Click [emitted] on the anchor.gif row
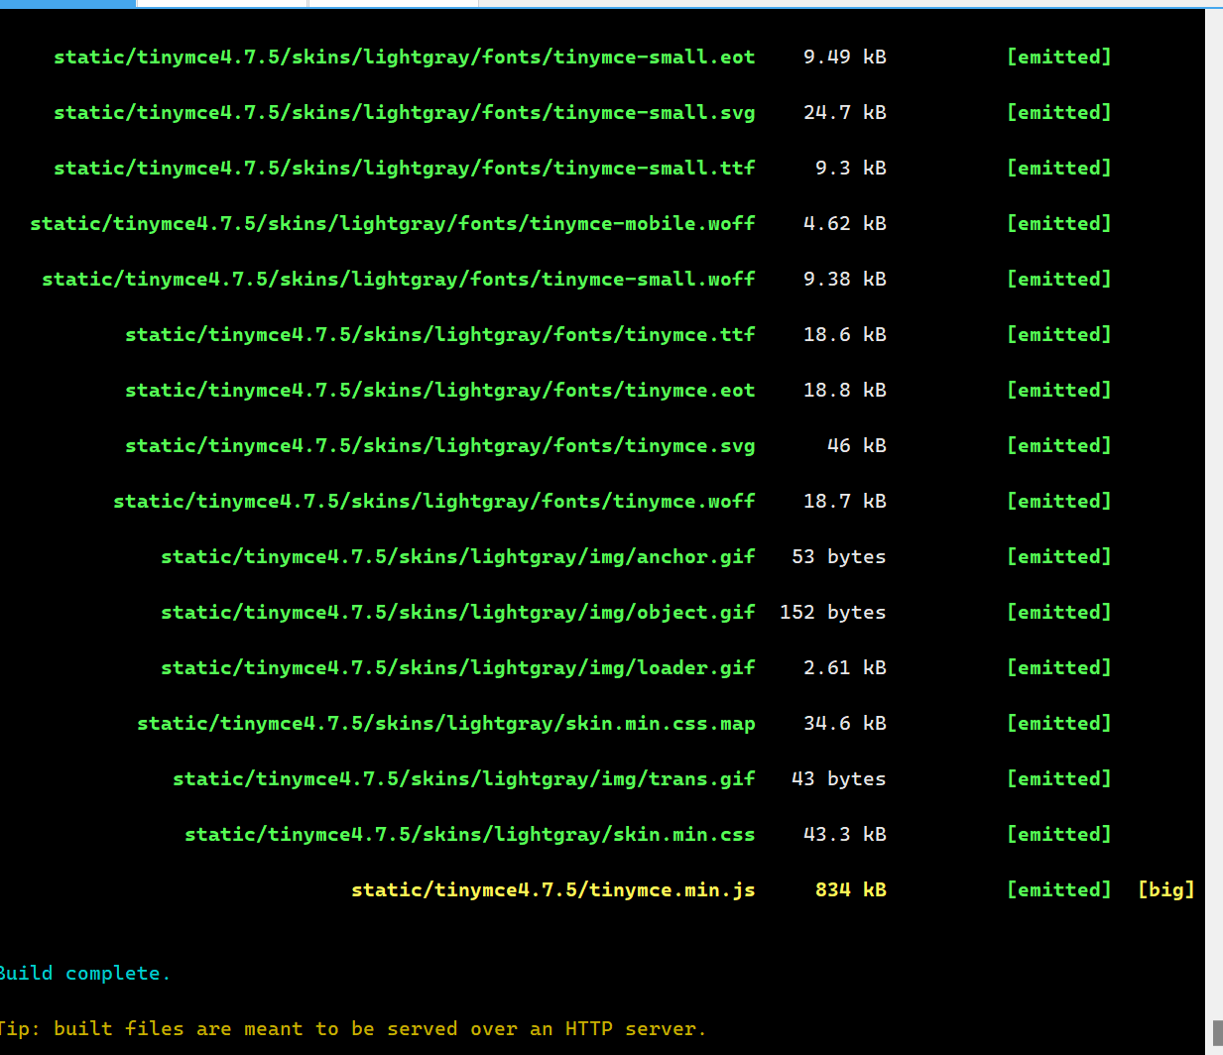1223x1055 pixels. click(1059, 557)
